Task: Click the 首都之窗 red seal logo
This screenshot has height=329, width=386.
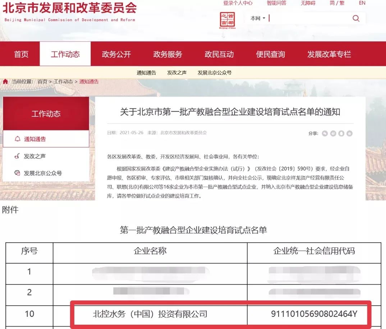Action: click(x=227, y=20)
